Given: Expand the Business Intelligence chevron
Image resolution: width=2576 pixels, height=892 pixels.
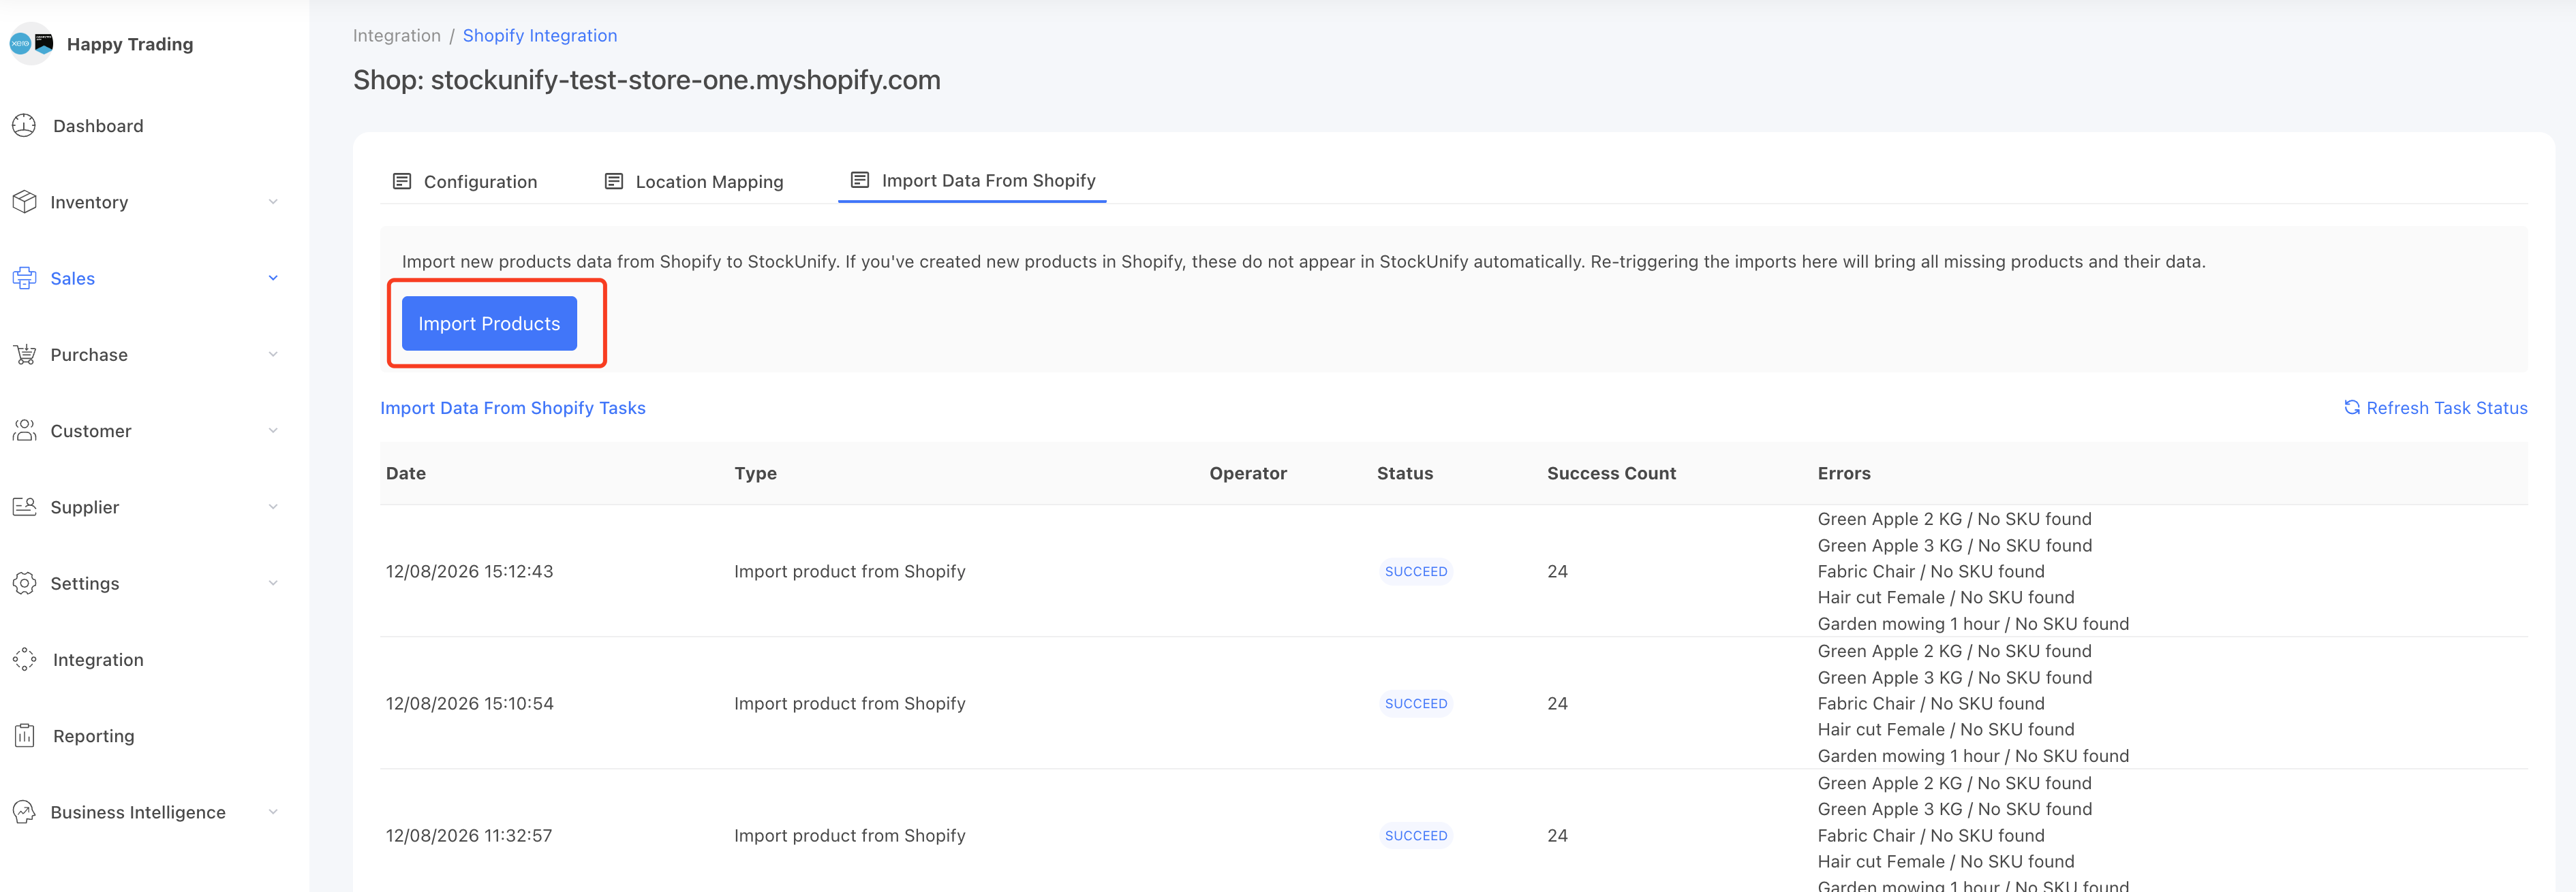Looking at the screenshot, I should (x=273, y=812).
